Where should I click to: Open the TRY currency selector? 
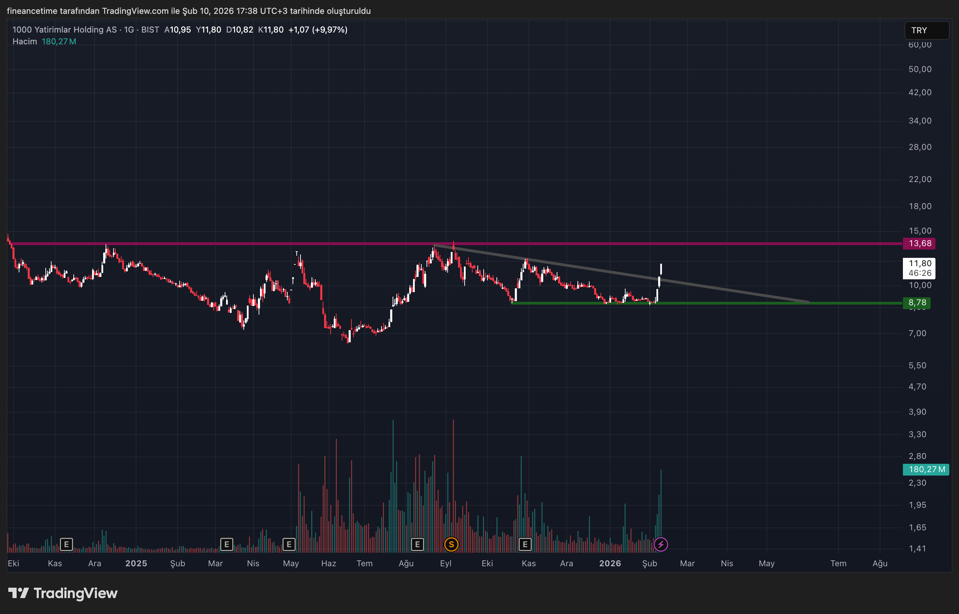point(926,30)
